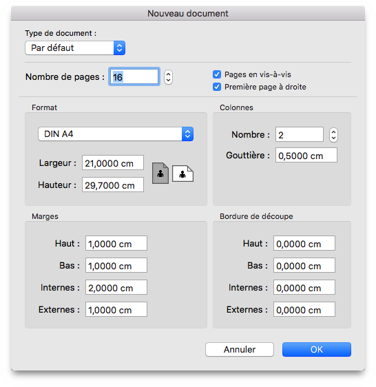Click the Marges Haut field

[x=116, y=243]
